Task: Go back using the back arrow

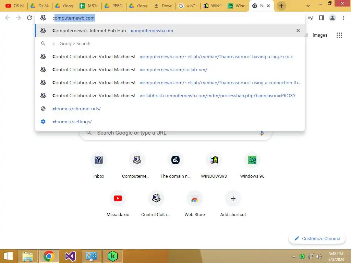Action: coord(8,18)
